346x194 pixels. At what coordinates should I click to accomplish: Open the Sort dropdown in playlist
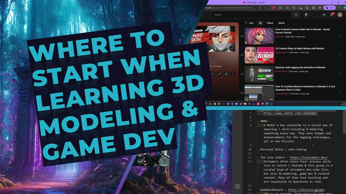[x=249, y=23]
